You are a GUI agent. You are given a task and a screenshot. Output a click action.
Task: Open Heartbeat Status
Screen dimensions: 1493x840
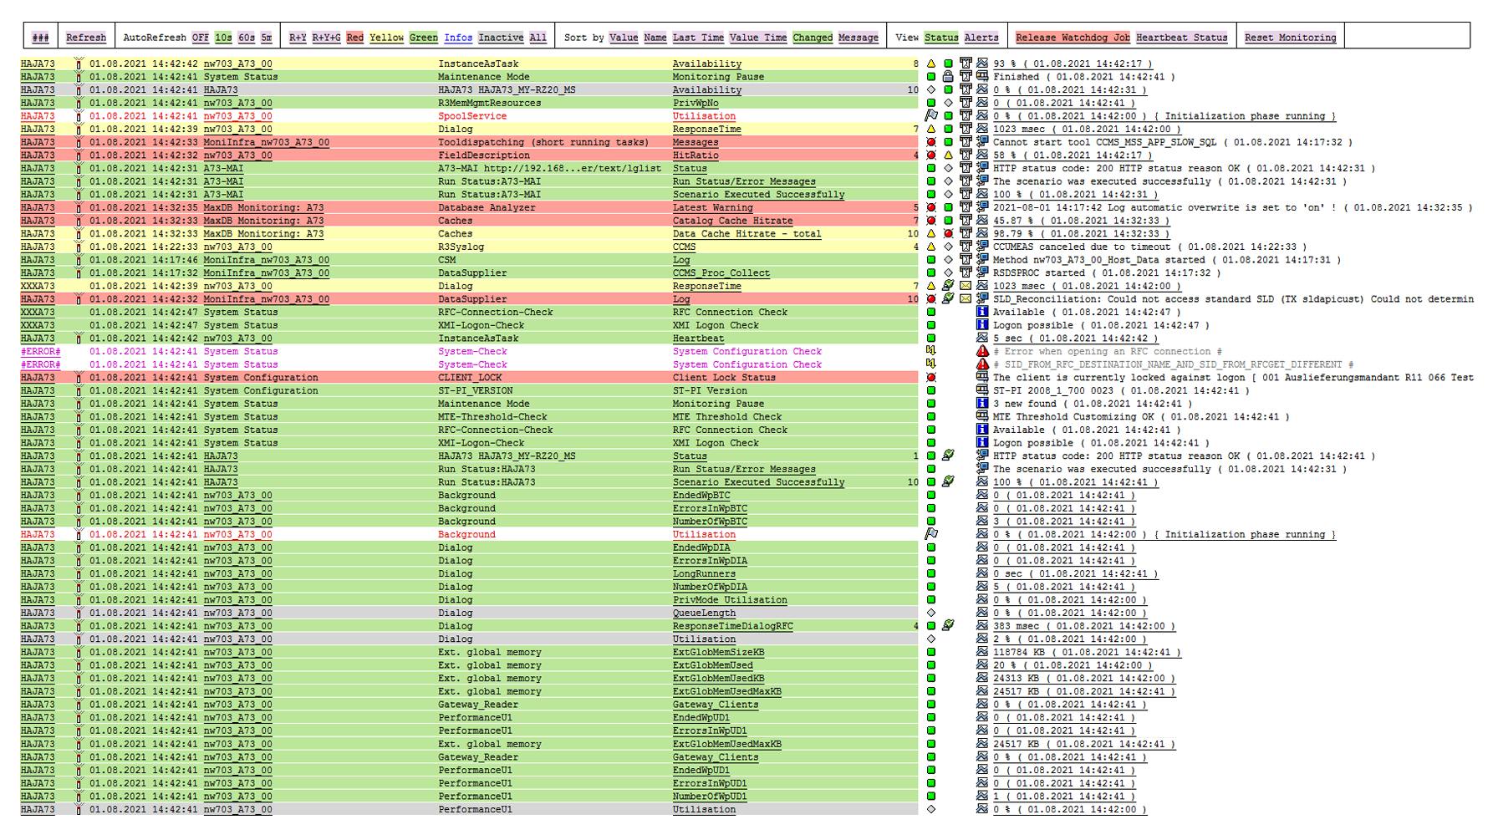(x=1181, y=38)
